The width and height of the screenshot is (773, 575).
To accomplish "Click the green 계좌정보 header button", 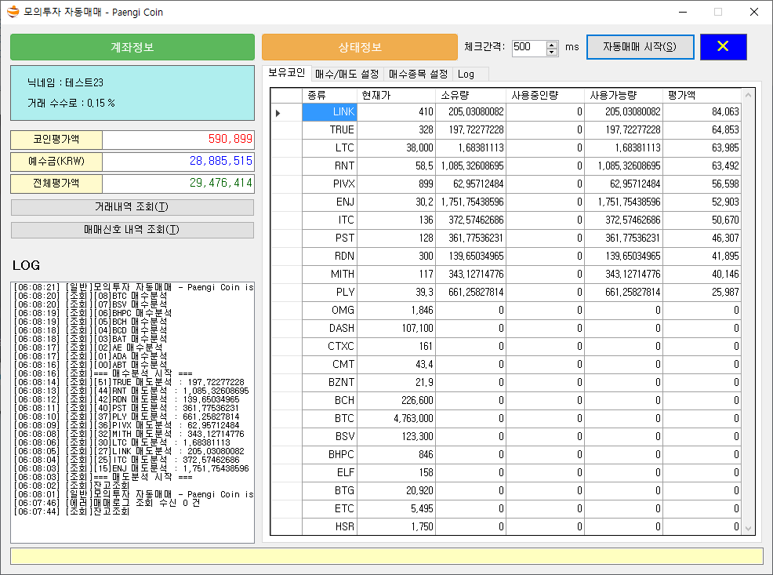I will click(x=132, y=47).
